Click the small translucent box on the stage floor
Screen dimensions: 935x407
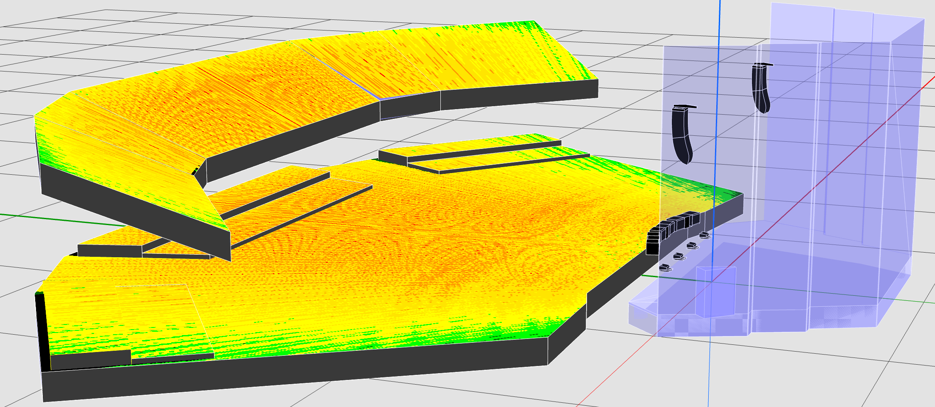pyautogui.click(x=715, y=292)
